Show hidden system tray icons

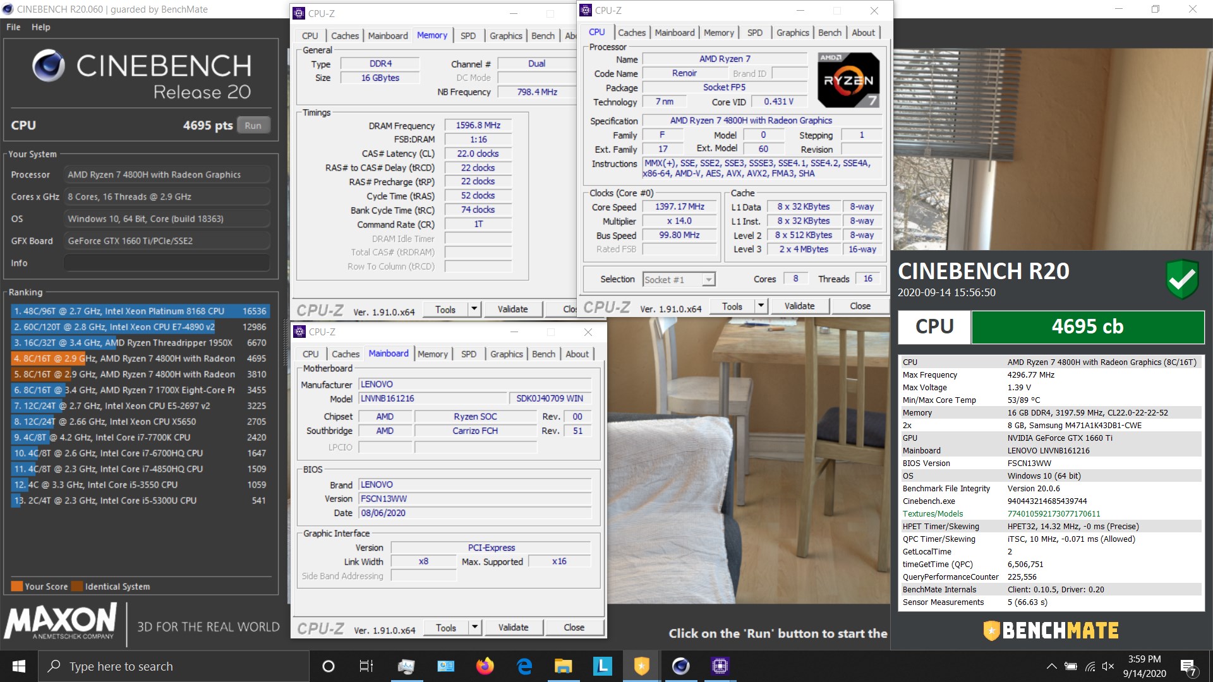tap(1051, 666)
